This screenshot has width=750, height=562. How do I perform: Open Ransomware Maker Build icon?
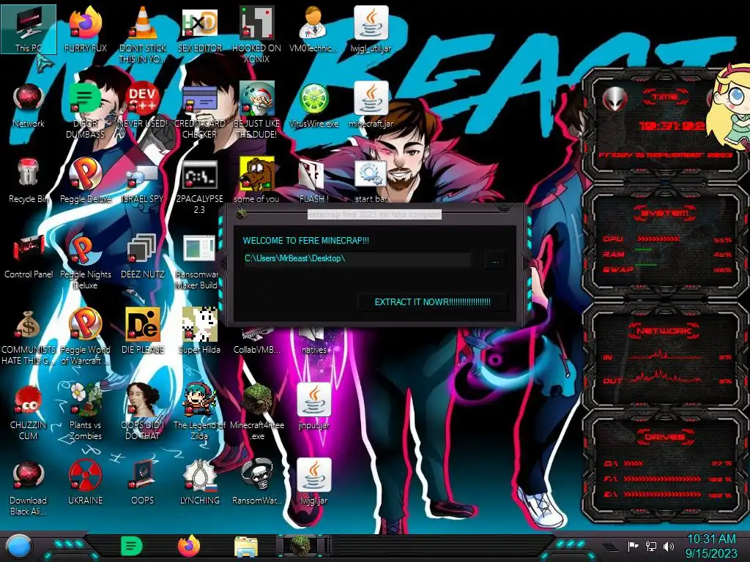coord(198,262)
